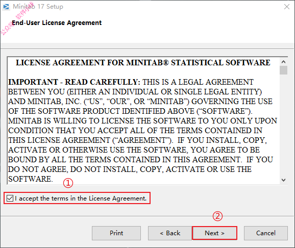Click "I accept the terms in the License Agreement." label
Screen dimensions: 295x248
[x=81, y=199]
